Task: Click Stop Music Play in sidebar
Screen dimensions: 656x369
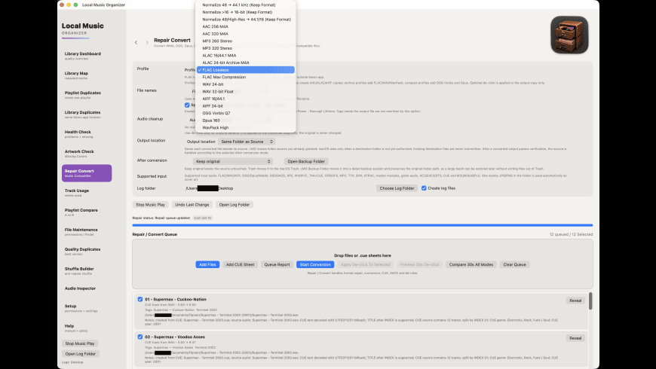Action: click(80, 343)
